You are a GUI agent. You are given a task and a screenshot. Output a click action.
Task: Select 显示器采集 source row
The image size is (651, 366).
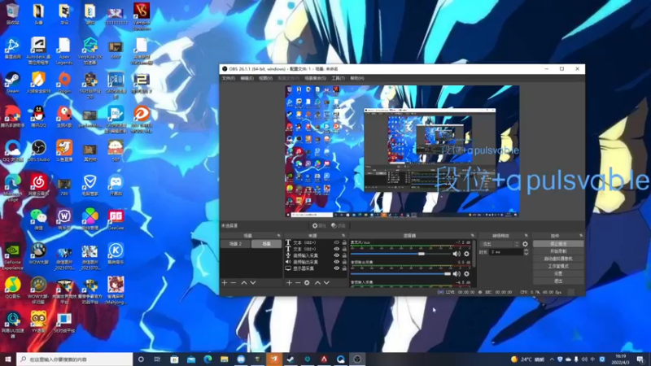pos(317,268)
